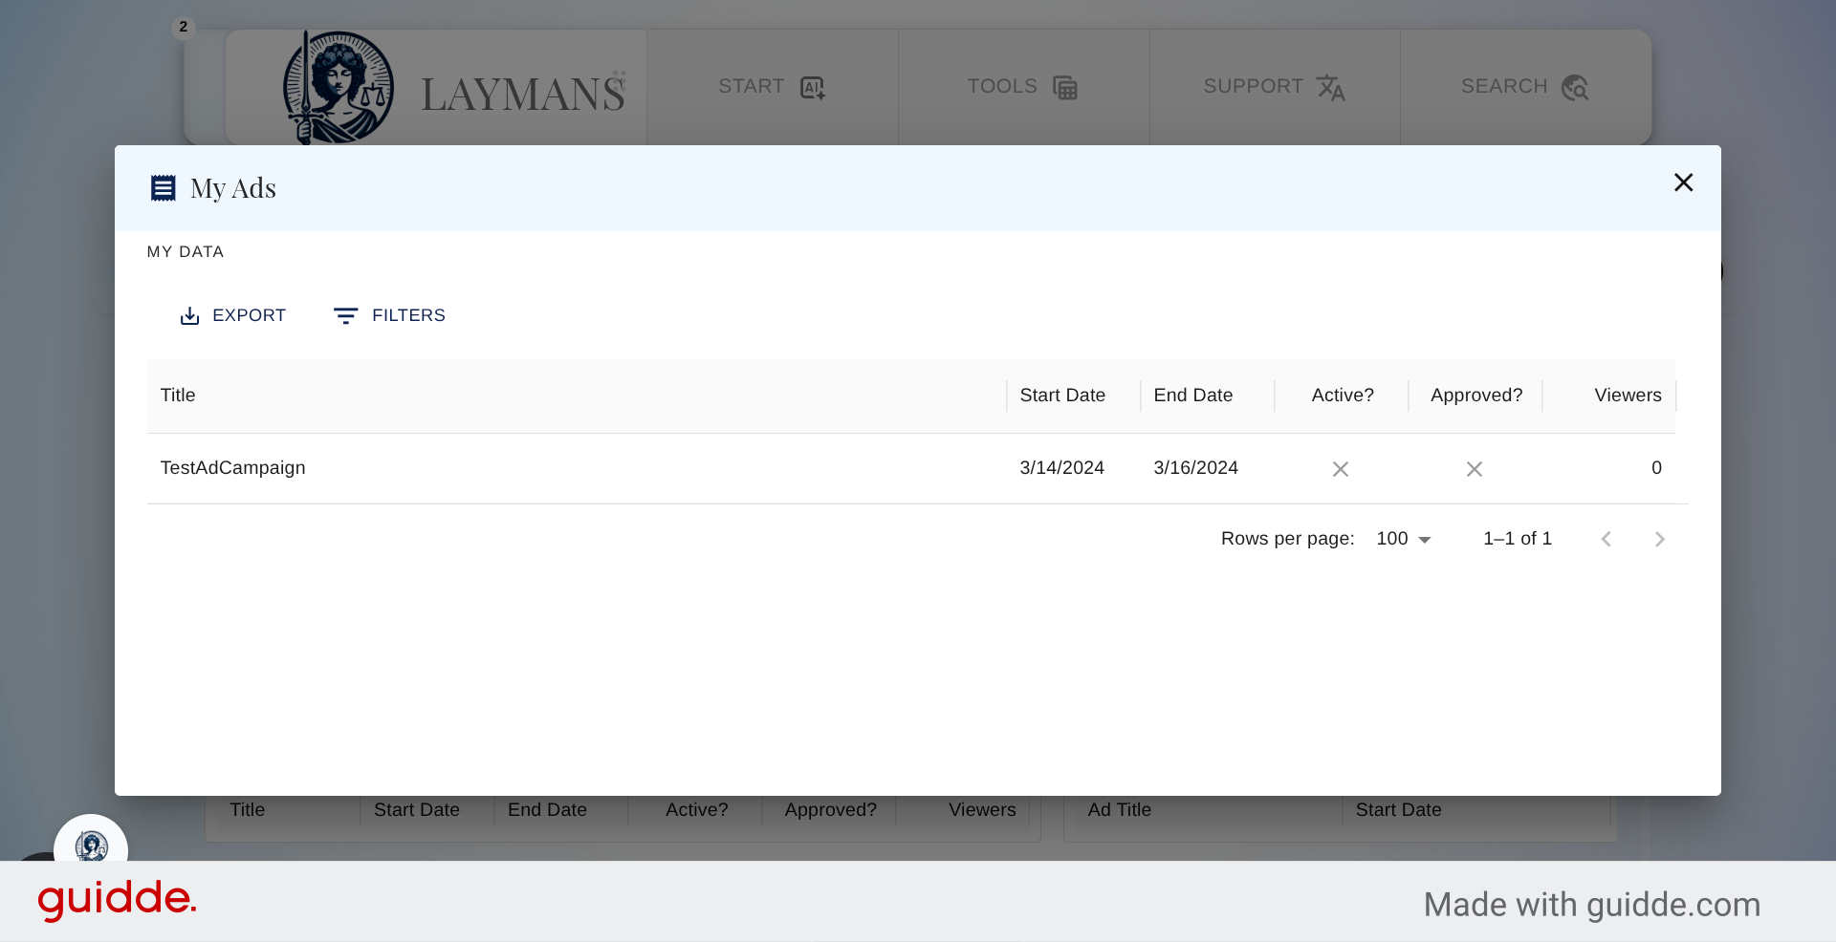Click the step counter badge showing 2
Screen dimensions: 1836x942
[x=183, y=27]
